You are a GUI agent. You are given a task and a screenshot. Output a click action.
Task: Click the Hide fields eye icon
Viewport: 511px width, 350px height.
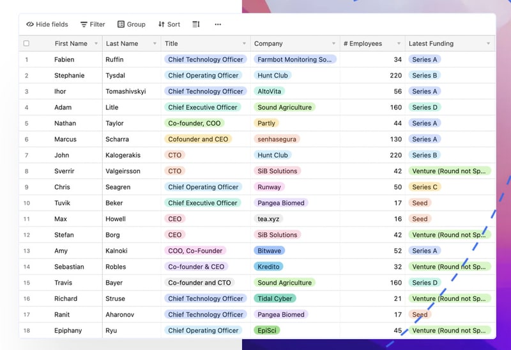tap(30, 24)
